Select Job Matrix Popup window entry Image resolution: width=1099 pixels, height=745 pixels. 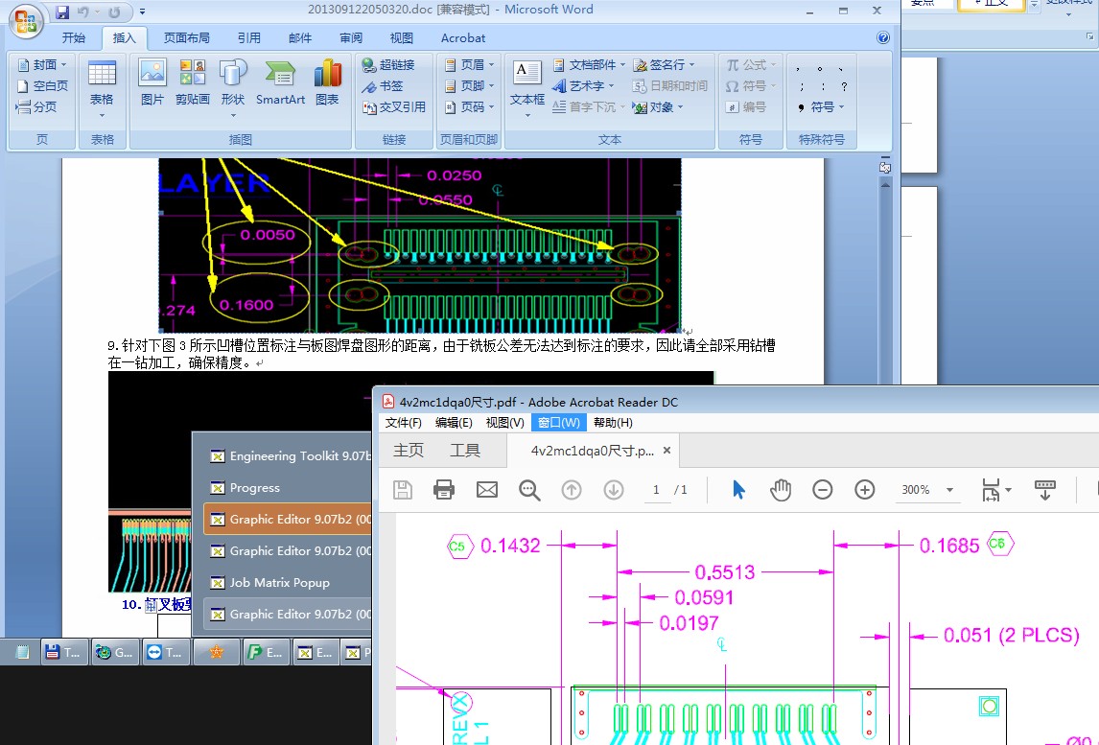(x=280, y=583)
